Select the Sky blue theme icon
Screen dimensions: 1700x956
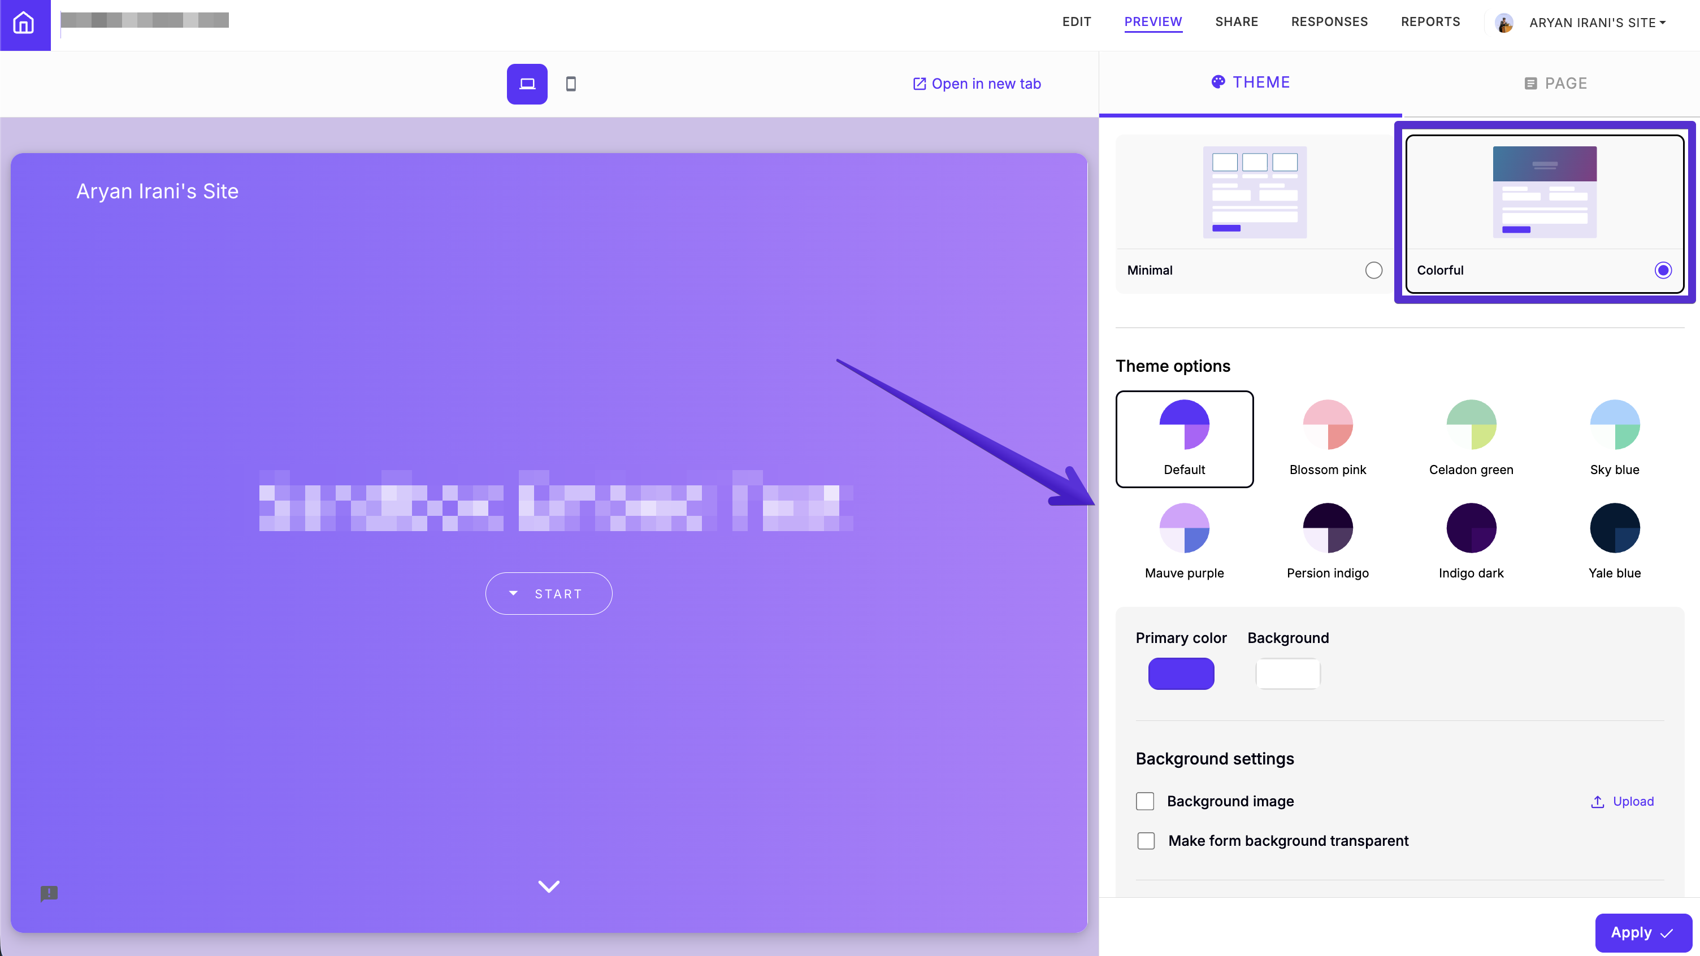pyautogui.click(x=1614, y=424)
